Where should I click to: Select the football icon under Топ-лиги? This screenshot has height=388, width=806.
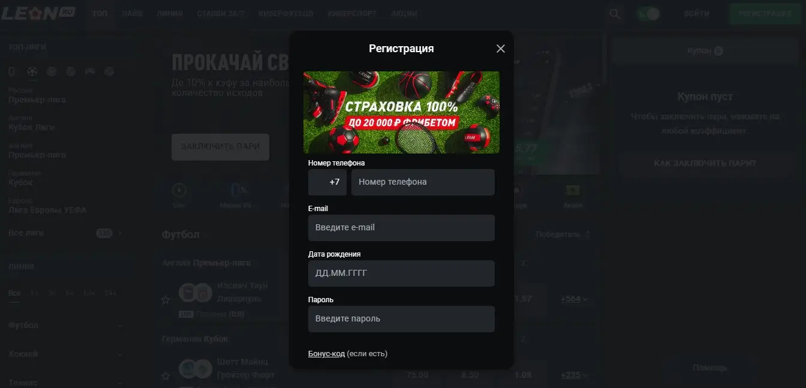pos(32,71)
